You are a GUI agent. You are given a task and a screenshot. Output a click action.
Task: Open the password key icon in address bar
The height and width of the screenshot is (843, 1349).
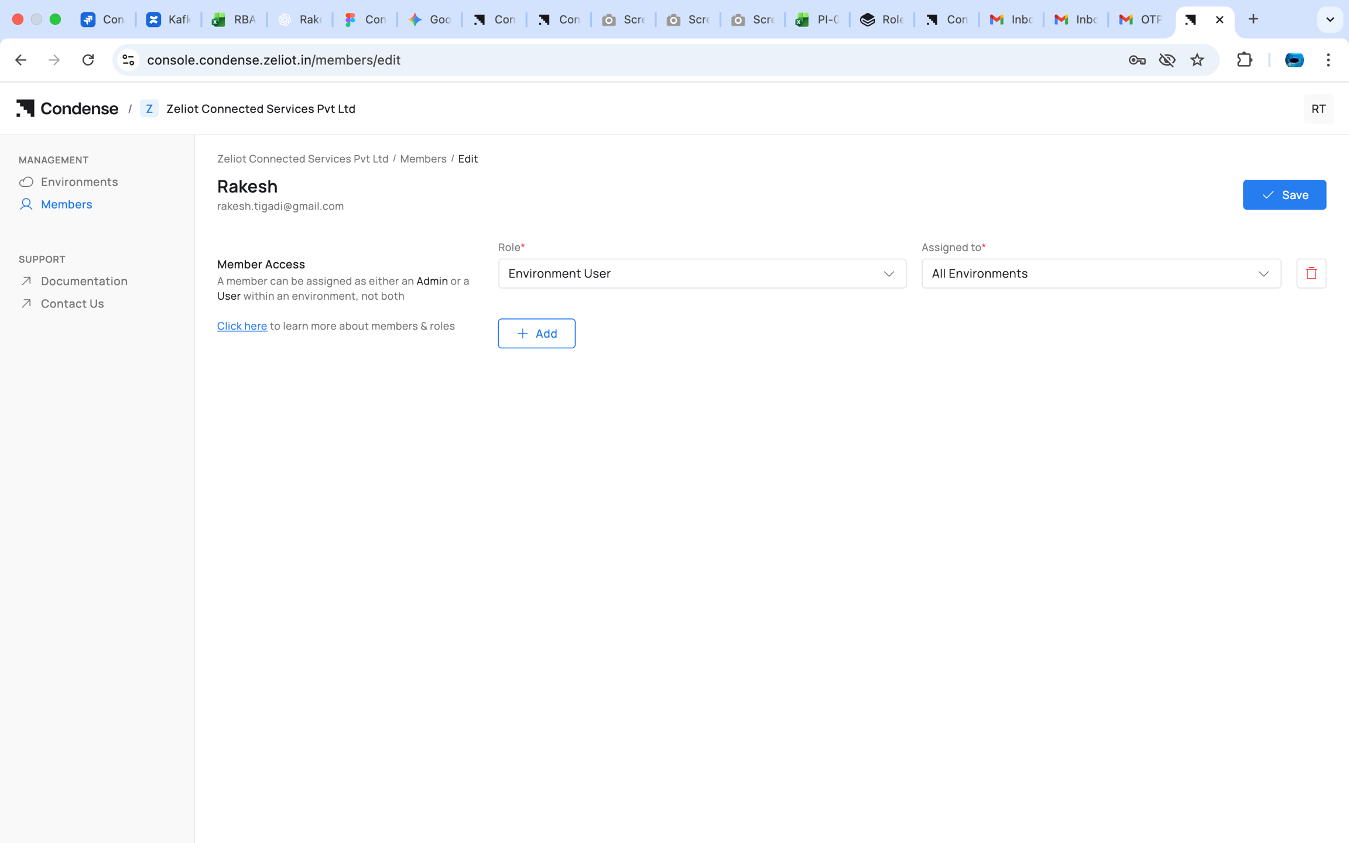[x=1136, y=60]
